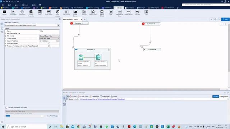
Task: Select the Check Box interface tool
Action: [13, 13]
